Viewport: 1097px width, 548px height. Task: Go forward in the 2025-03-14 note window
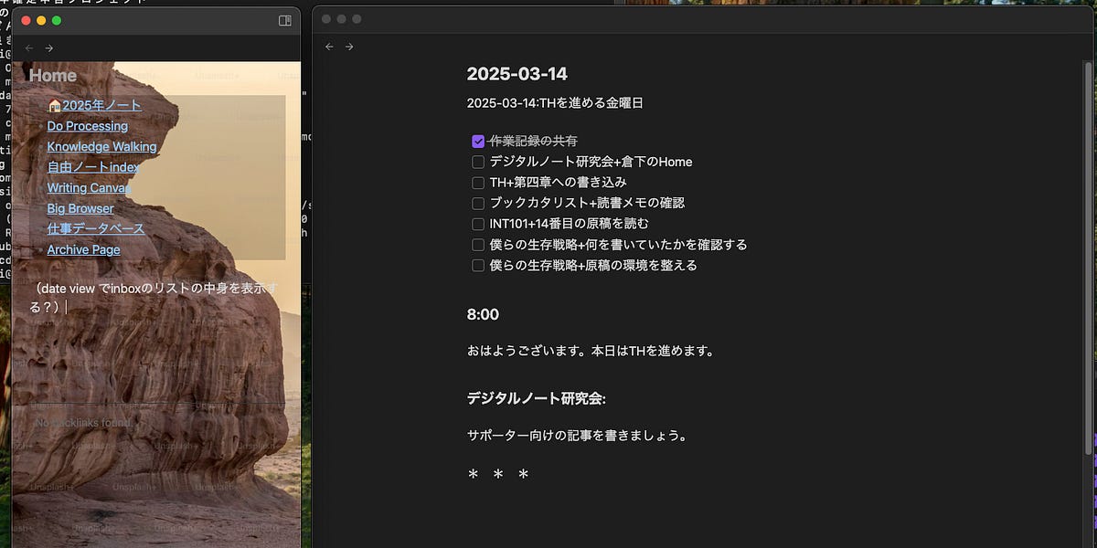point(349,47)
